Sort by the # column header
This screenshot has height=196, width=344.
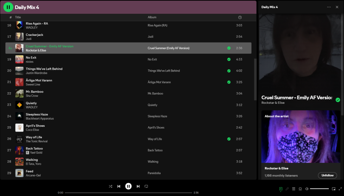(10, 17)
